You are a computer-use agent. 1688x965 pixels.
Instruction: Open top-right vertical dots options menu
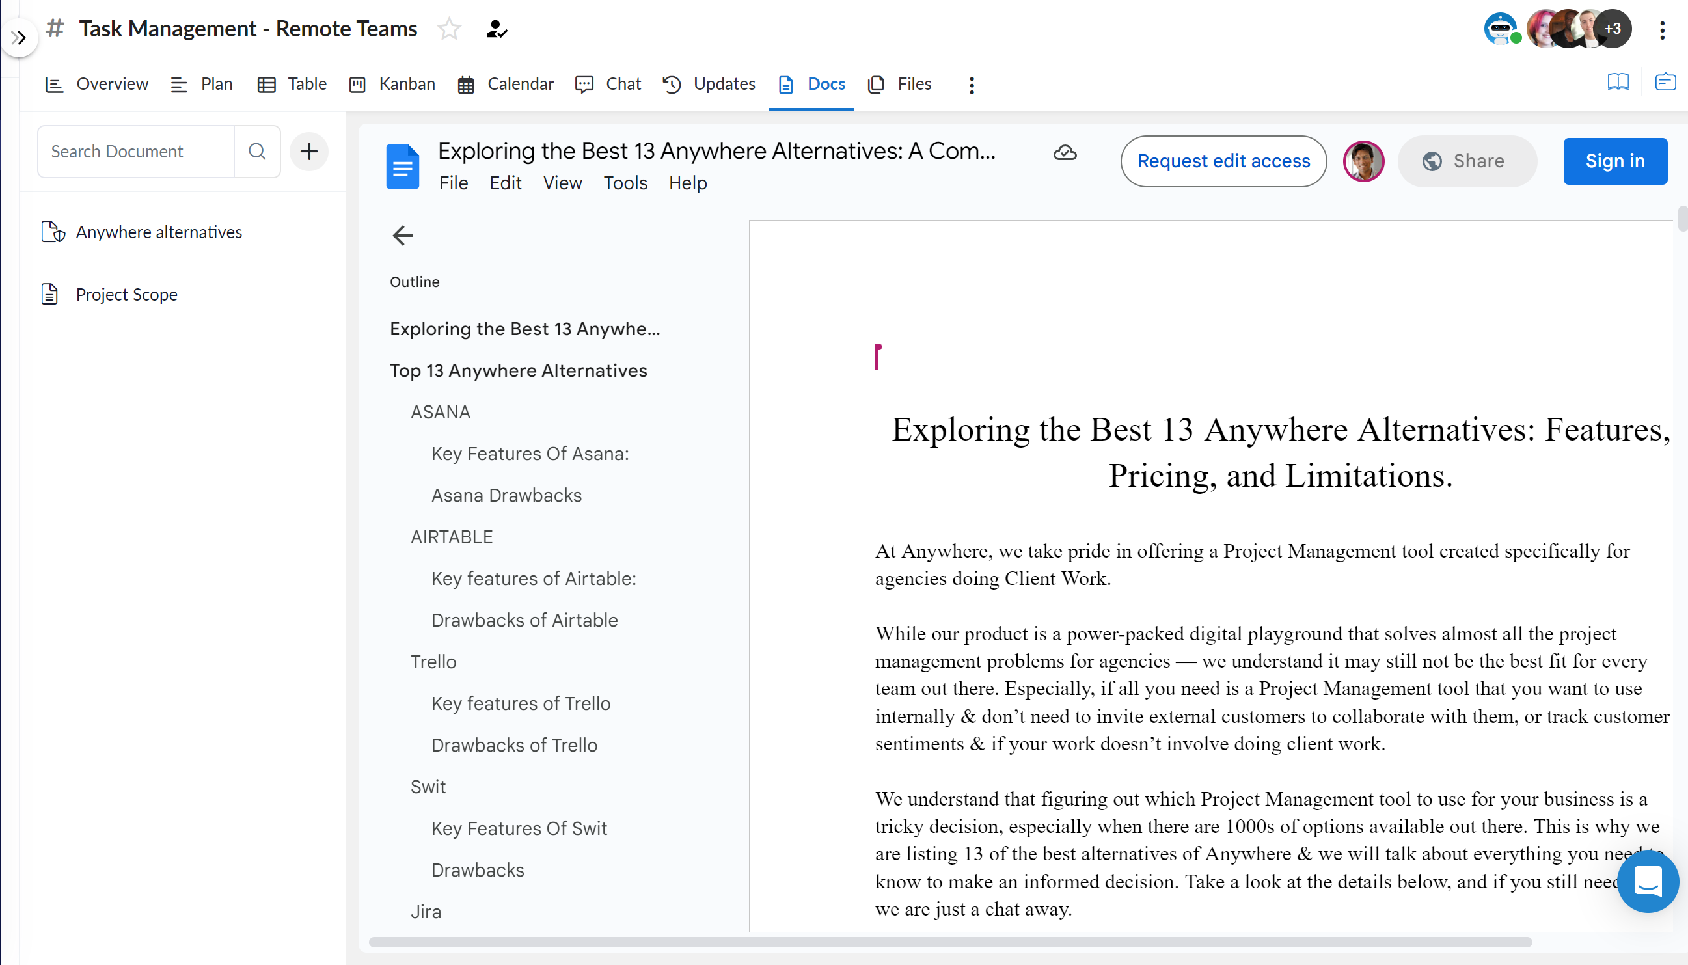(1661, 31)
